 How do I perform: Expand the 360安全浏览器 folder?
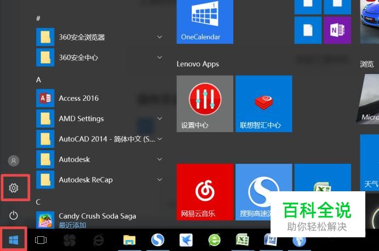pos(159,37)
